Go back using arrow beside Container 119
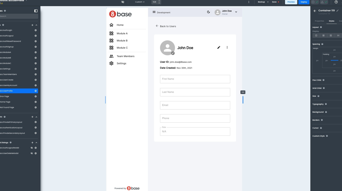The height and width of the screenshot is (191, 342). click(x=315, y=11)
